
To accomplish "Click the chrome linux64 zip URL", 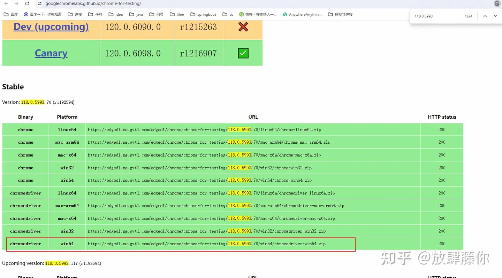I will coord(204,130).
